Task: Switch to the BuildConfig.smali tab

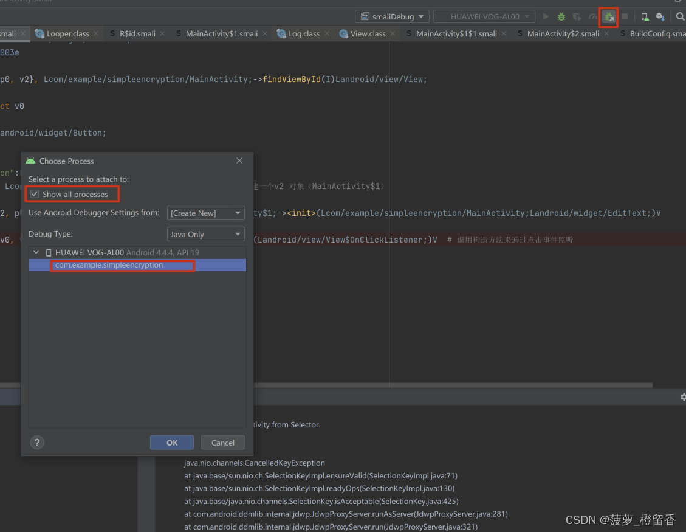Action: click(x=653, y=33)
